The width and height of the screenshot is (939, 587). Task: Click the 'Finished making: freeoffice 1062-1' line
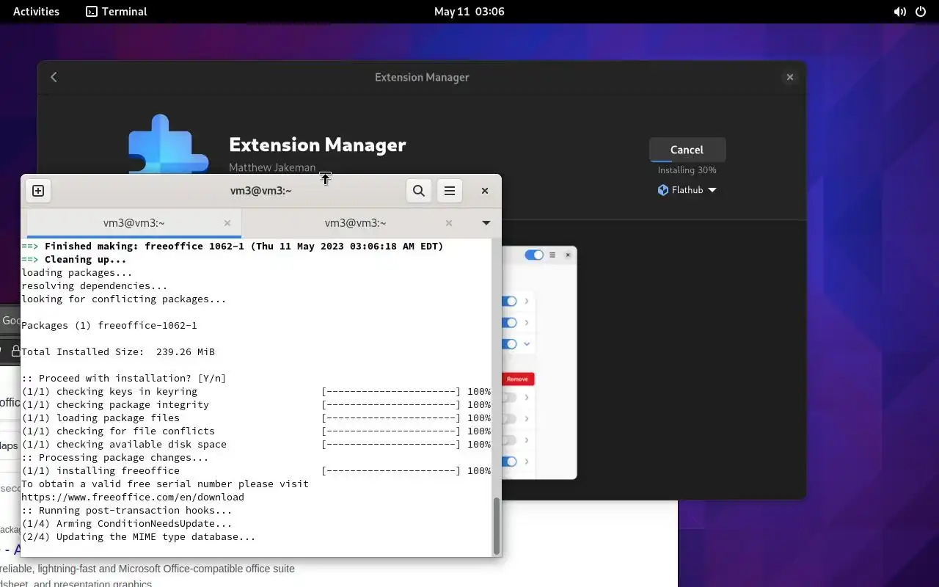[233, 246]
